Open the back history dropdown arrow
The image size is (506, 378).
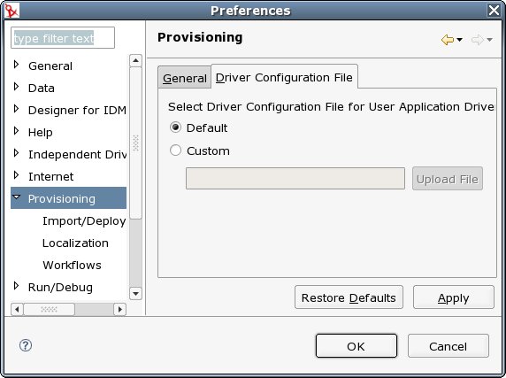tap(459, 40)
